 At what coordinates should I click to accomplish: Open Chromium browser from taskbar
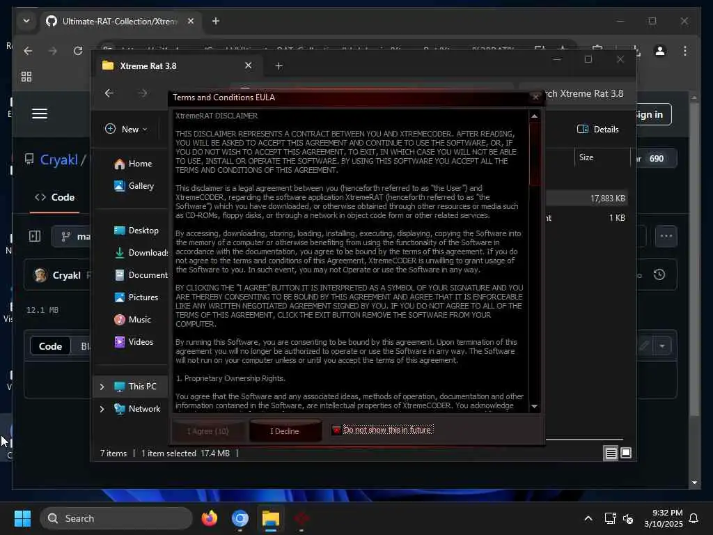click(x=240, y=518)
